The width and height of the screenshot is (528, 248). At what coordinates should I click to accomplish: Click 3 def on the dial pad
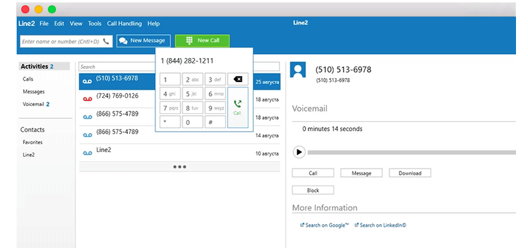point(215,79)
